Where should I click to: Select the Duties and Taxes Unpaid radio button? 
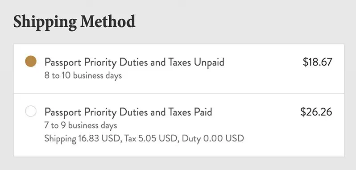(31, 61)
